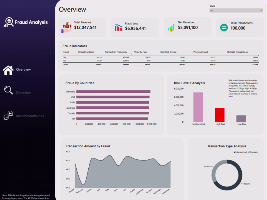The image size is (267, 200).
Task: Open the Date dropdown filter
Action: 236,11
